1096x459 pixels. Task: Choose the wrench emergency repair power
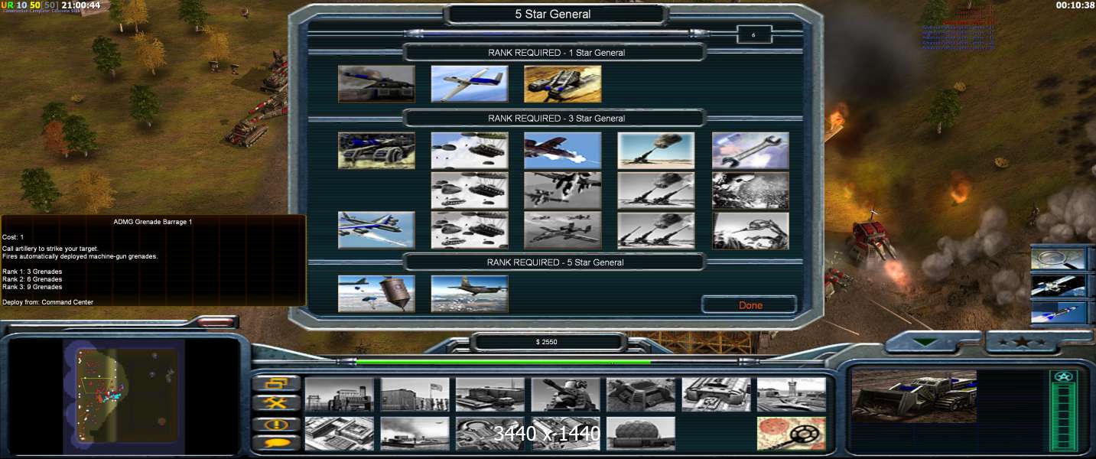[x=750, y=151]
